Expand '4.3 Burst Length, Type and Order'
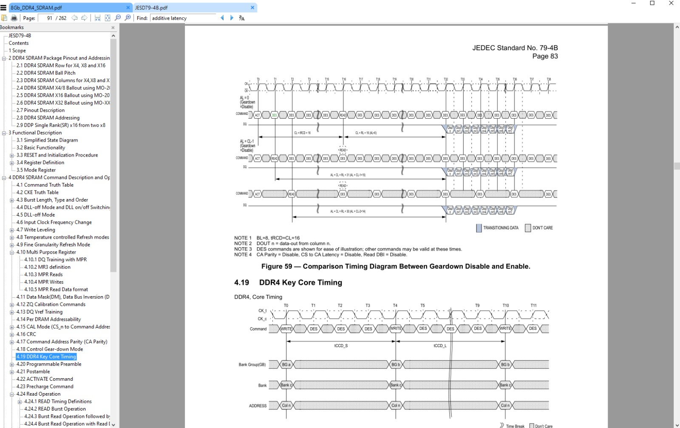Image resolution: width=680 pixels, height=428 pixels. 12,200
